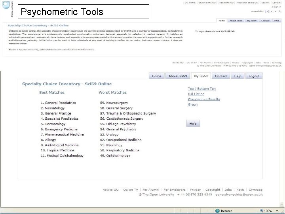
Task: Click '49. Ophthalmology' entry
Action: tap(115, 156)
